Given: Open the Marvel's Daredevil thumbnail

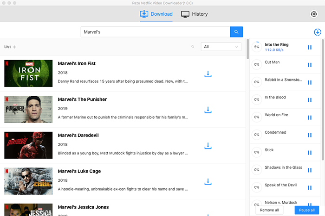Looking at the screenshot, I should pyautogui.click(x=28, y=146).
